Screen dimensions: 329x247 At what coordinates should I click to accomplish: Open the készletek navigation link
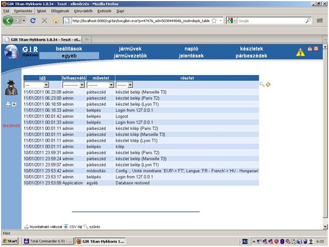pyautogui.click(x=252, y=49)
